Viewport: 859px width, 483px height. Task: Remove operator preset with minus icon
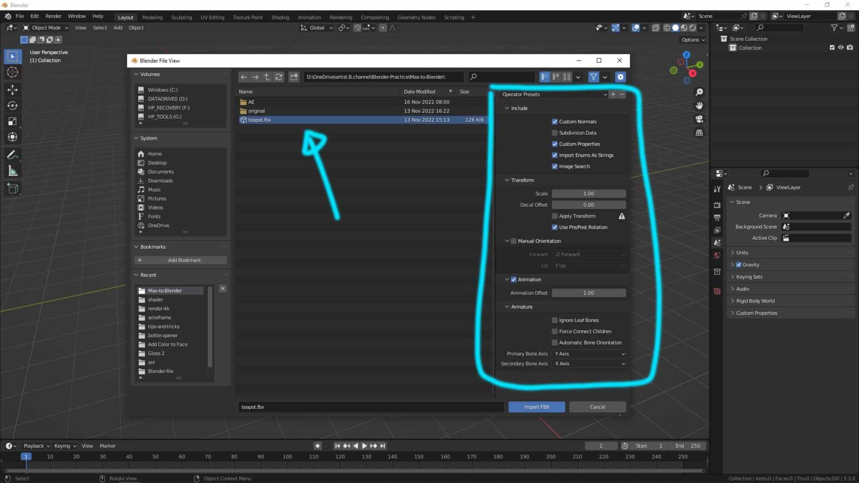[x=622, y=94]
